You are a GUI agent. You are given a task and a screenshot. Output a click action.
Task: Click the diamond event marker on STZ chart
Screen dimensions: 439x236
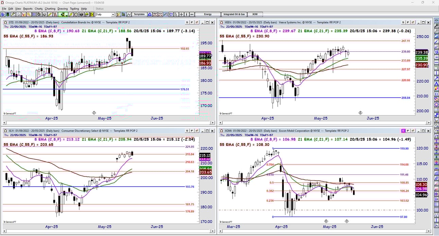(x=94, y=113)
